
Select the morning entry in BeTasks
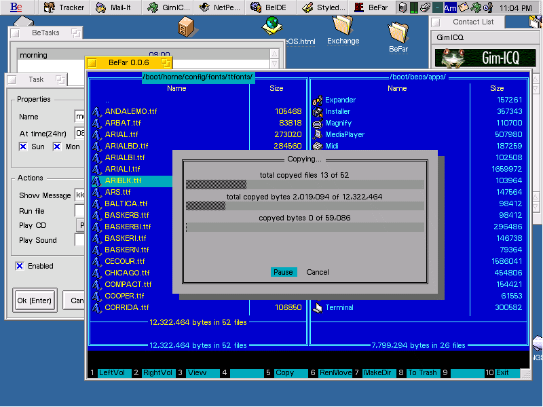(x=143, y=56)
